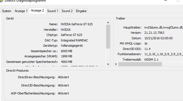183x101 pixels.
Task: Click the AGP-Oberflächenbeschleunigung Aktiviert status
Action: [63, 93]
